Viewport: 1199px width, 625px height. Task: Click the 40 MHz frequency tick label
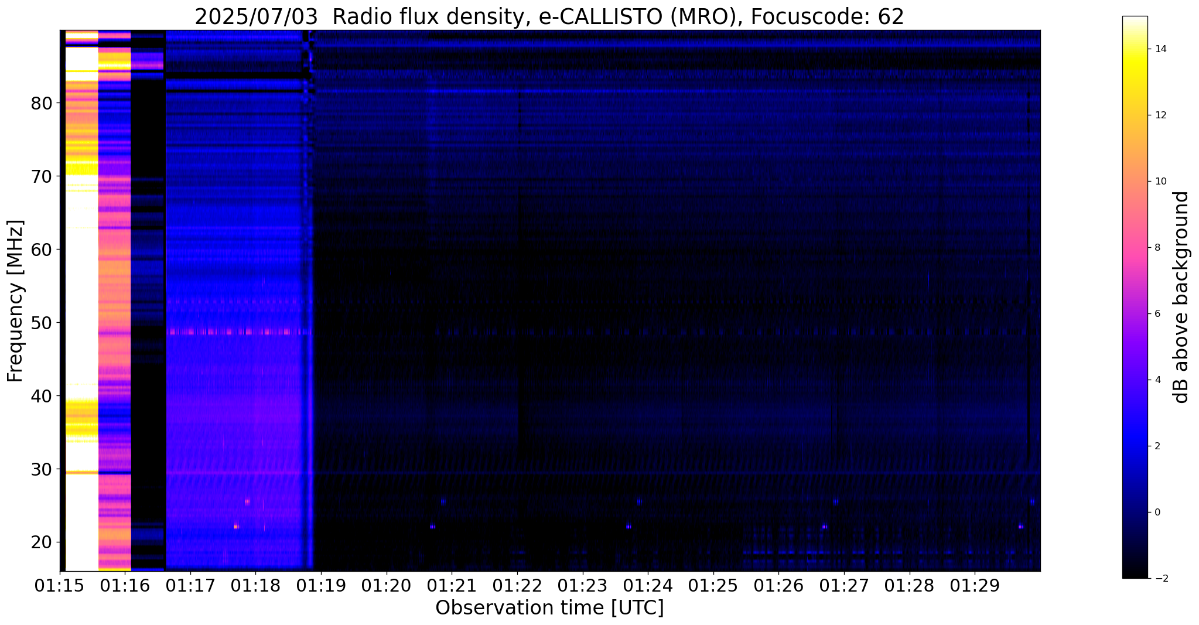42,396
